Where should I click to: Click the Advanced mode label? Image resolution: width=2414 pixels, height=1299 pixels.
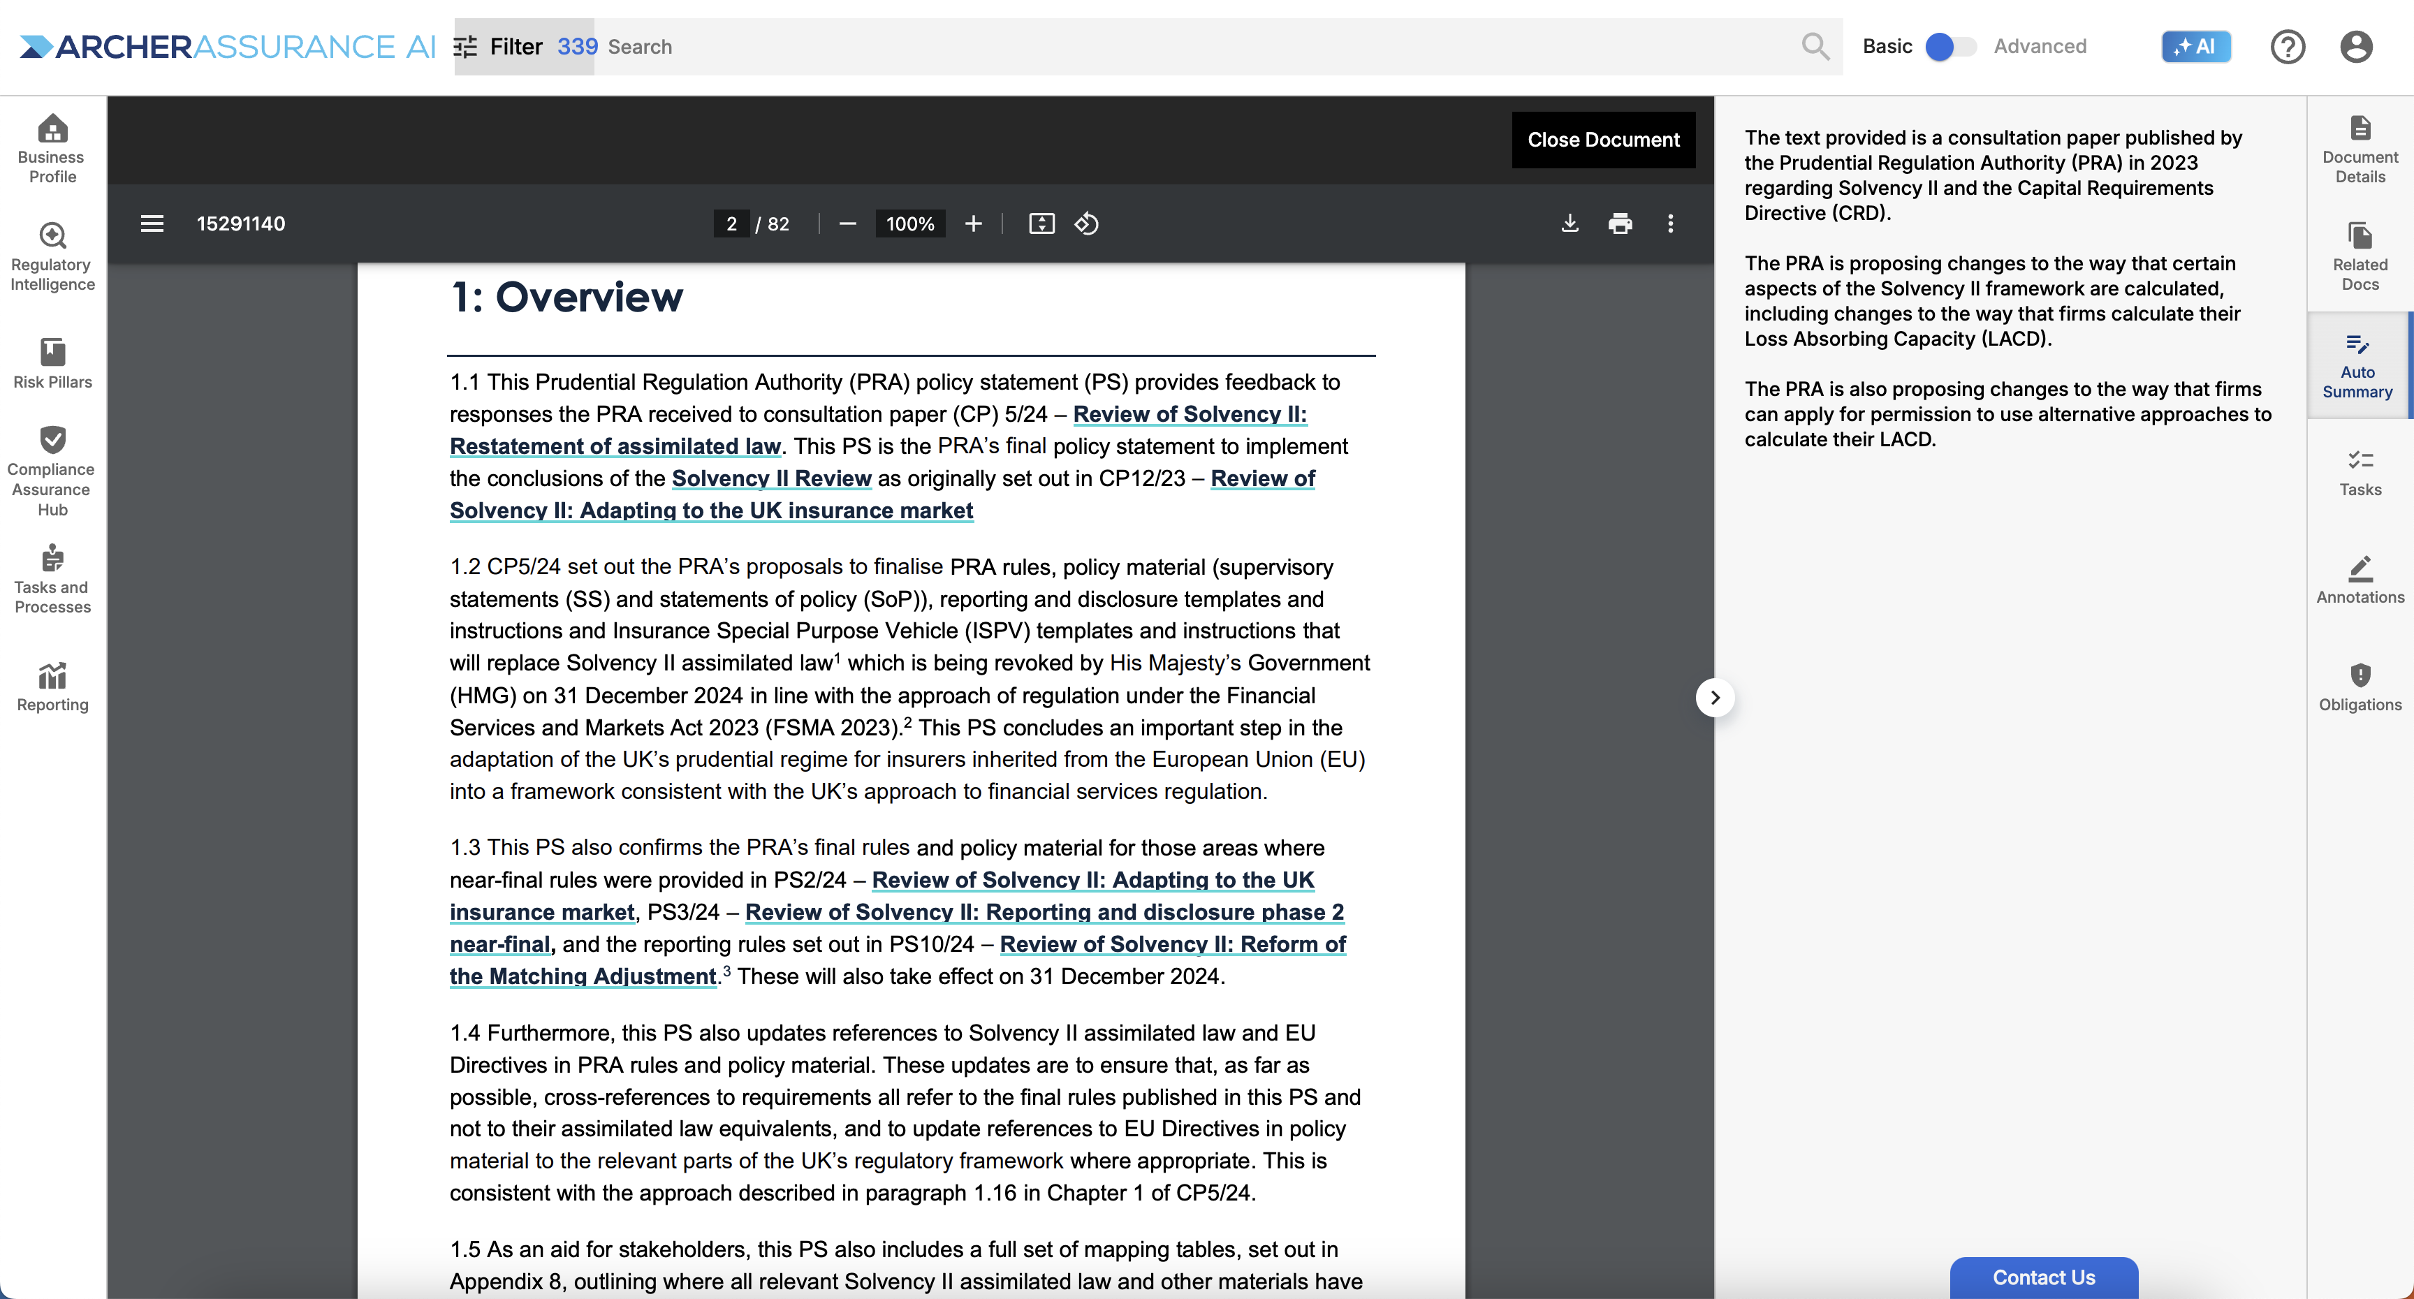click(2039, 46)
